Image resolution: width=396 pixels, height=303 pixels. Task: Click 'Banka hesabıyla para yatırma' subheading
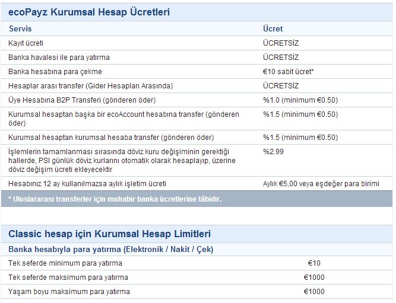click(x=110, y=249)
